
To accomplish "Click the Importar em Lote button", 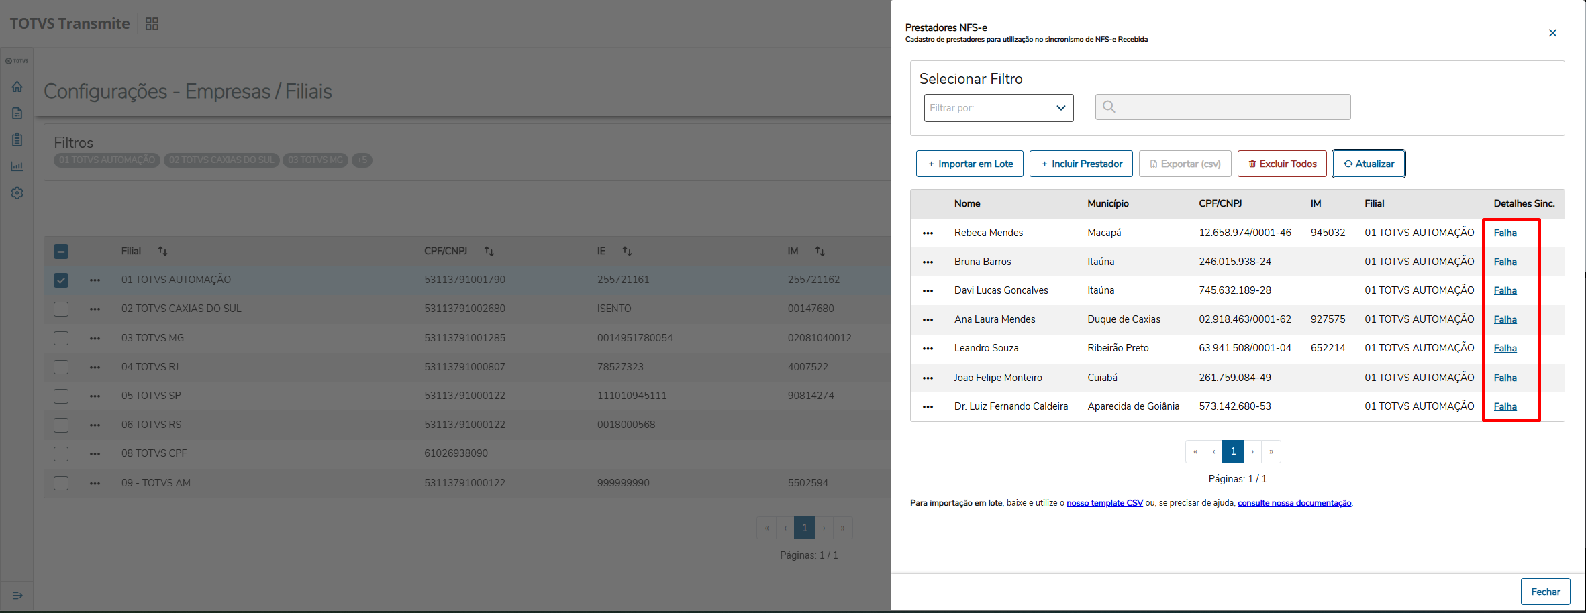I will coord(969,164).
